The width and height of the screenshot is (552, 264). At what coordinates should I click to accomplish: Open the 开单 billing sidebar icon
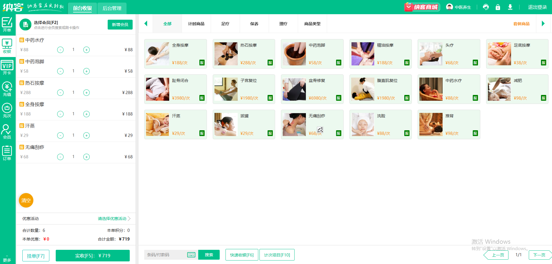7,25
